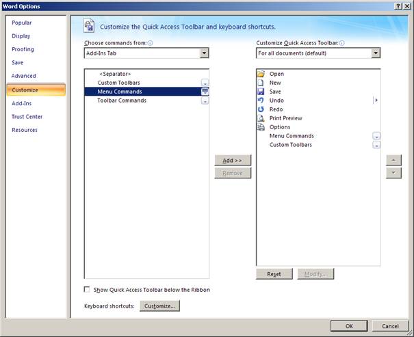Screen dimensions: 414x337
Task: Select Open in Quick Access list
Action: [x=318, y=74]
